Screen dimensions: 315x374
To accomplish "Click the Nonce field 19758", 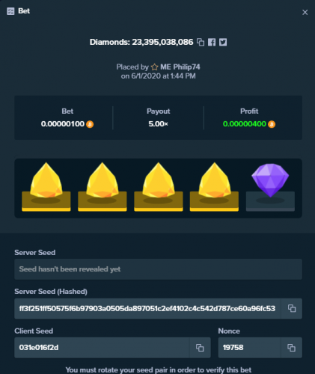I will click(250, 348).
